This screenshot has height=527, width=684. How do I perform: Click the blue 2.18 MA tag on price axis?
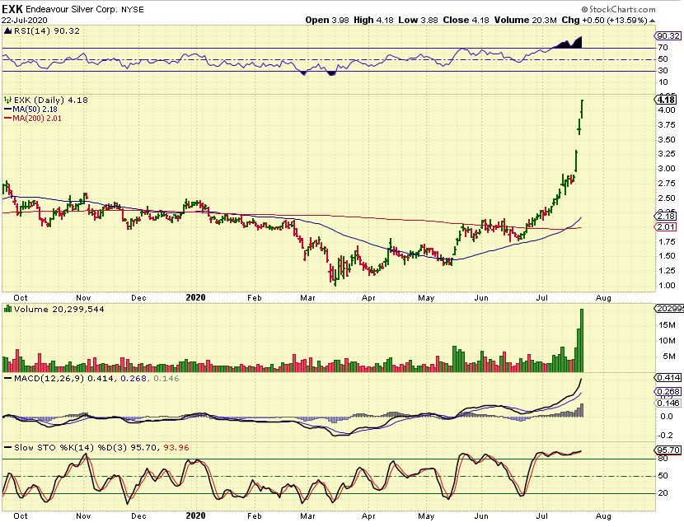pos(666,217)
